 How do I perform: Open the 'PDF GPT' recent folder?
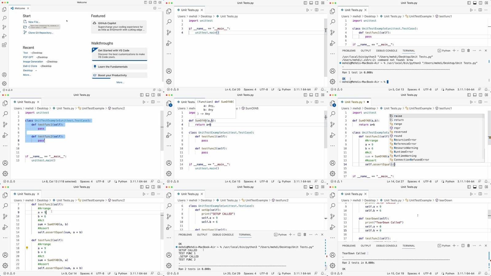[x=28, y=57]
